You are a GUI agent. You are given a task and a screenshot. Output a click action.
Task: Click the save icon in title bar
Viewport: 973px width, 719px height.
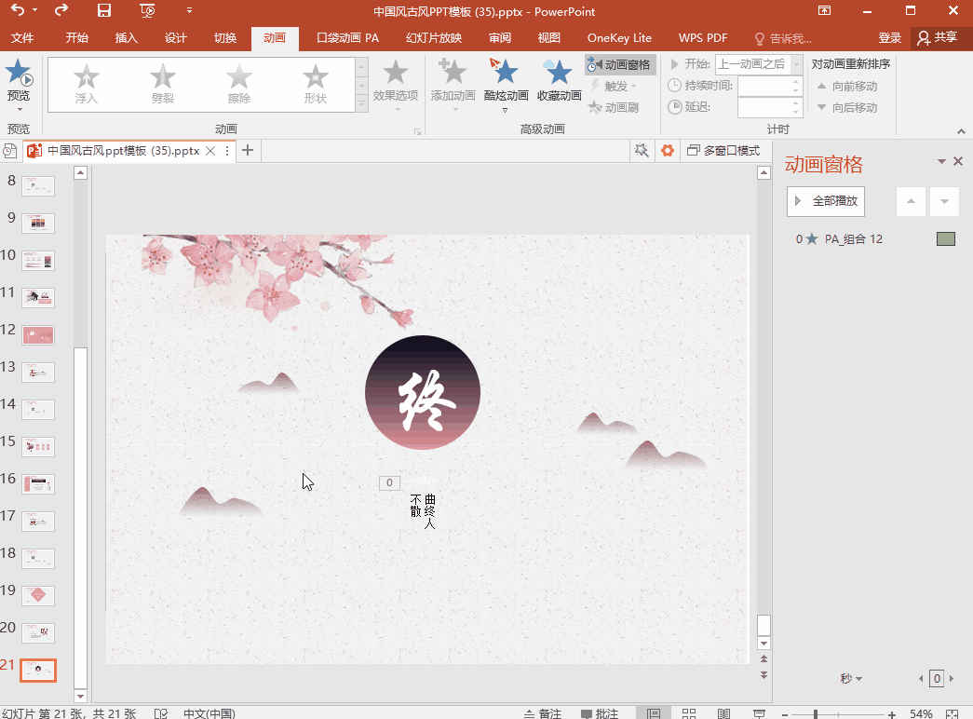[x=104, y=11]
